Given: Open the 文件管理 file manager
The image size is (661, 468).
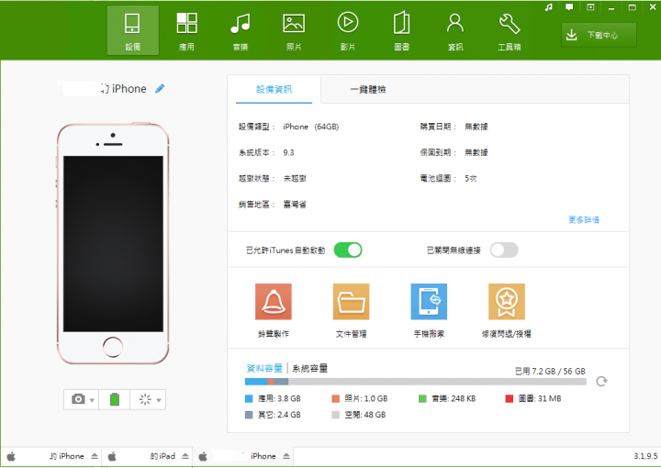Looking at the screenshot, I should coord(351,311).
